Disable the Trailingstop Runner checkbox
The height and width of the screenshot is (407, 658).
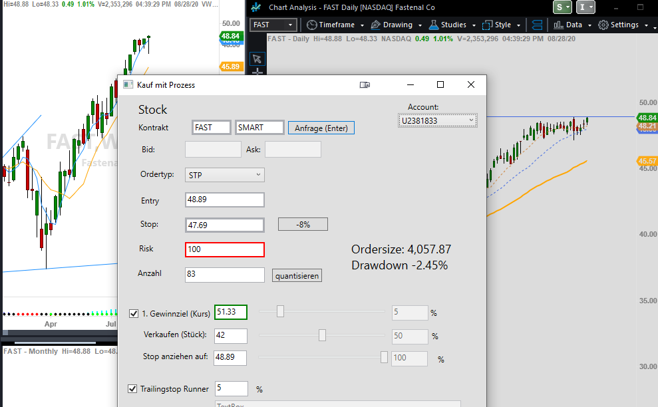[x=132, y=389]
